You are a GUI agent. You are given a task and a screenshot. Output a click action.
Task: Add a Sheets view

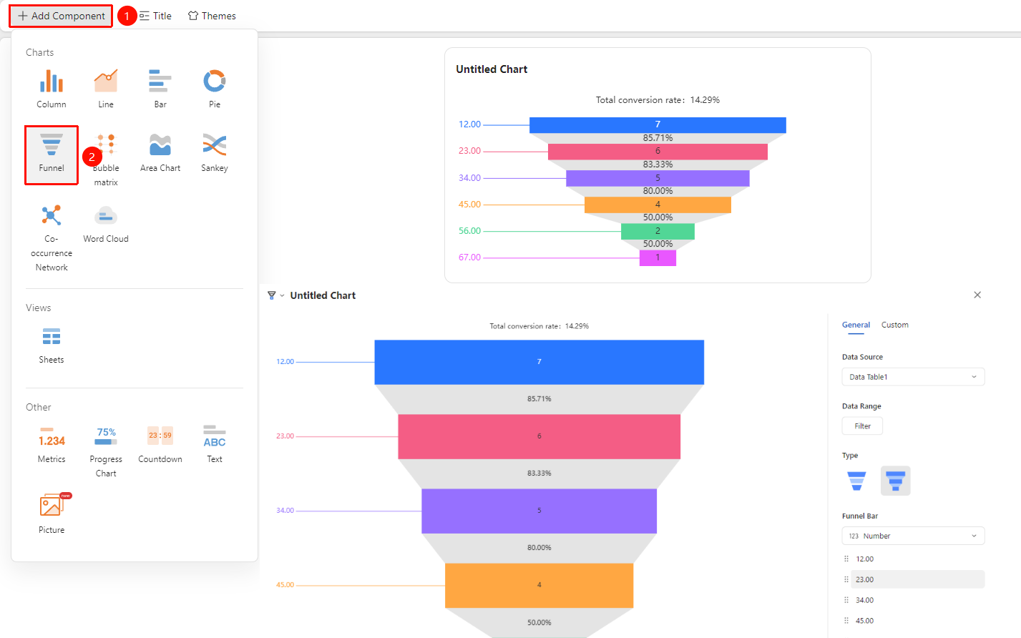point(52,337)
